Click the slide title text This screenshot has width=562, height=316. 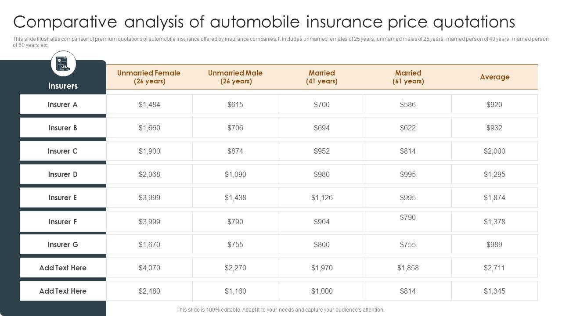coord(264,21)
